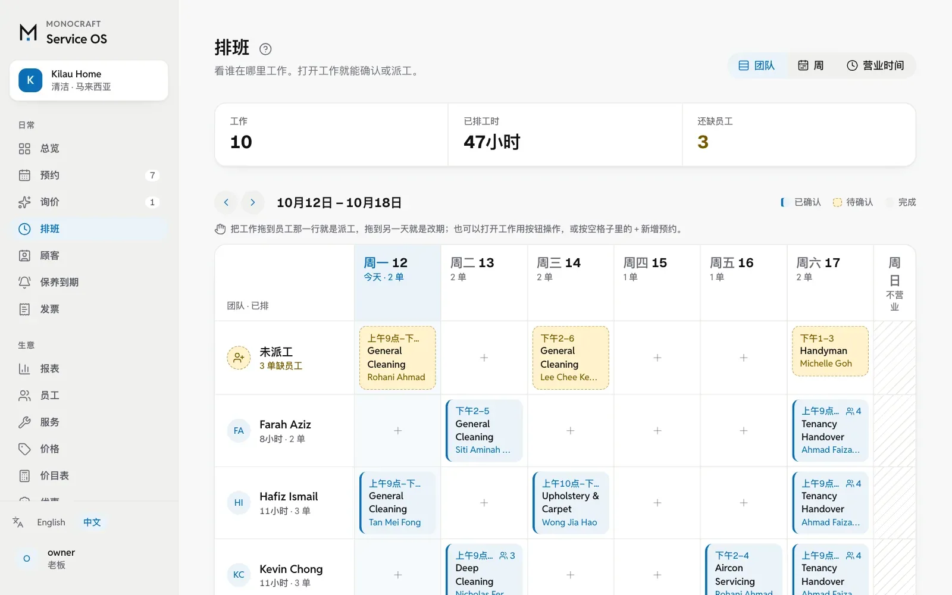The image size is (952, 595).
Task: Switch to 周 view
Action: (x=810, y=65)
